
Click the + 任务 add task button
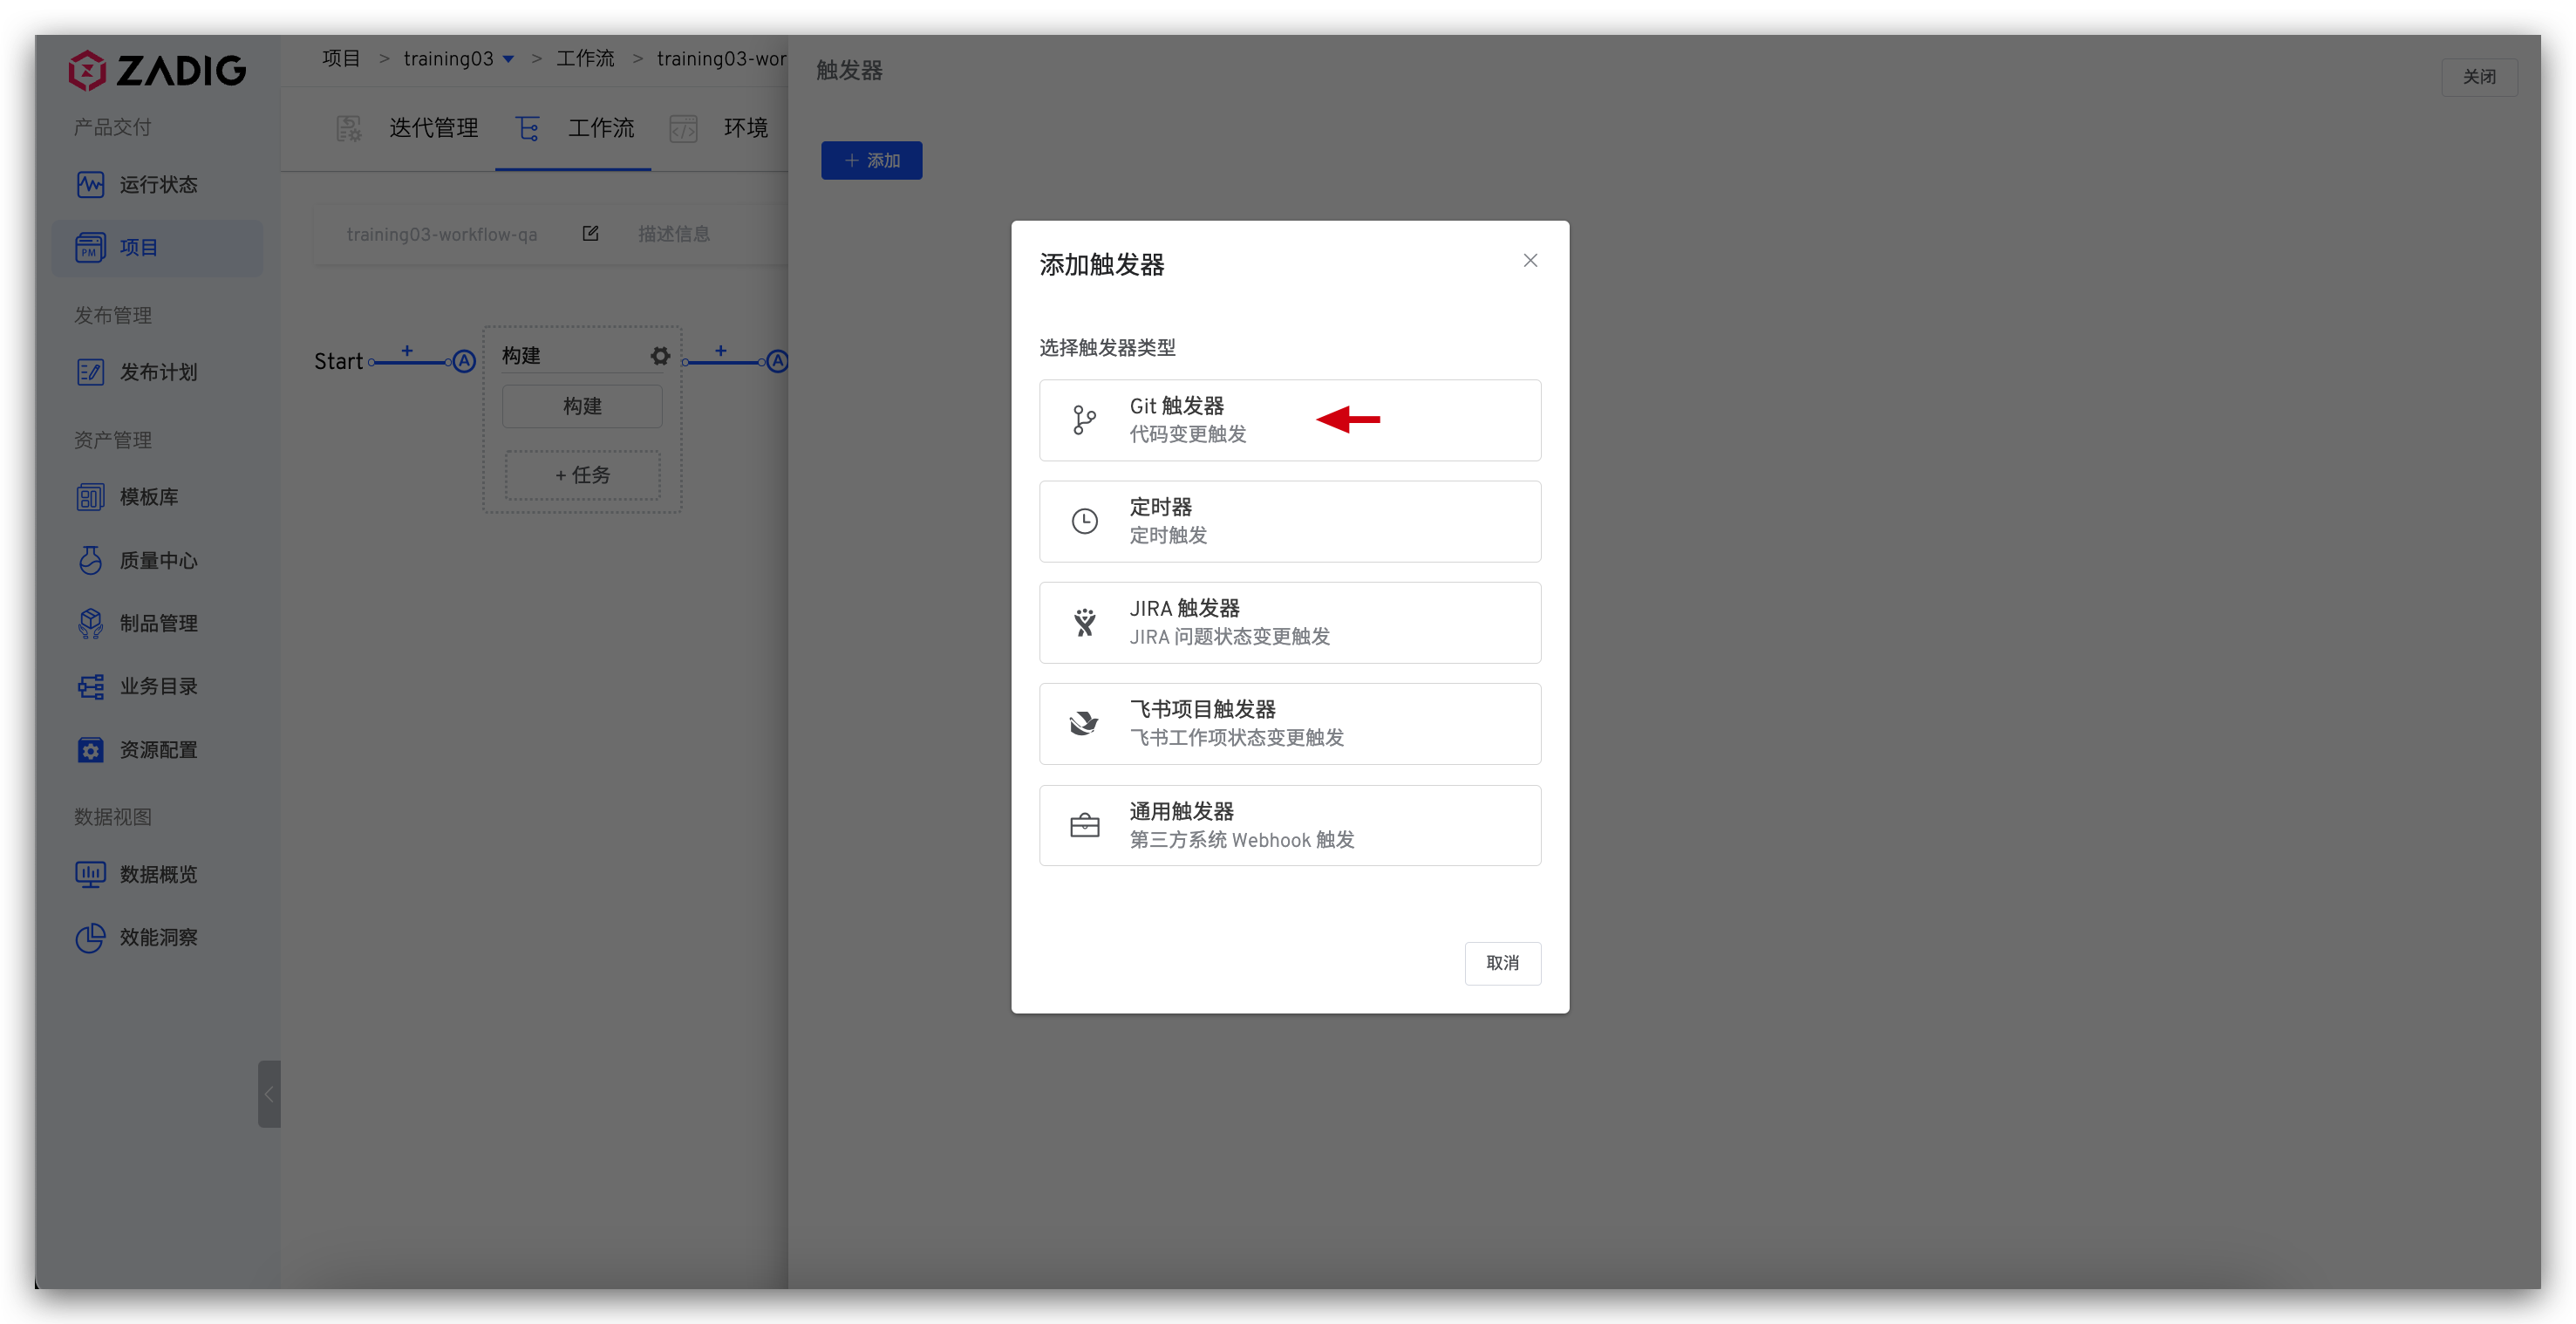582,475
